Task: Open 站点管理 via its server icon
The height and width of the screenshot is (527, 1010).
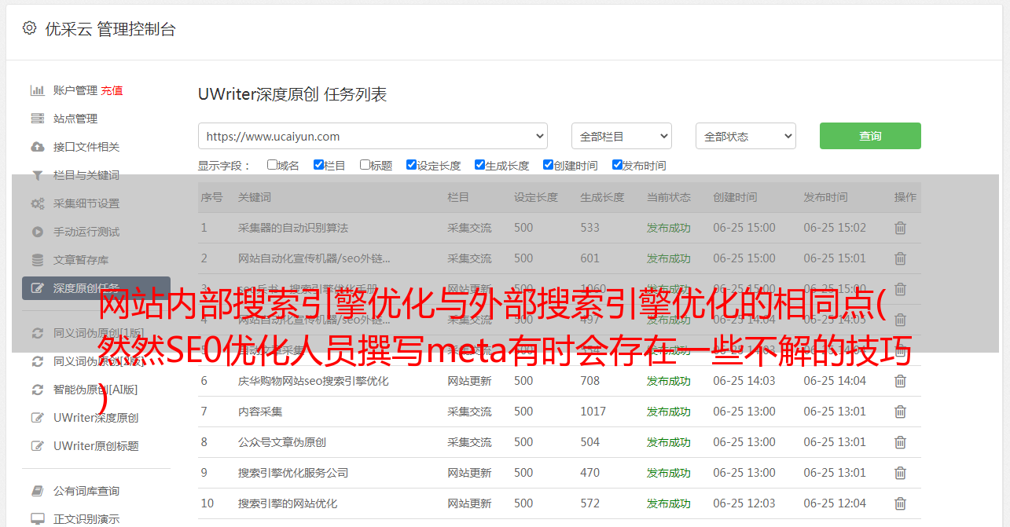Action: pyautogui.click(x=37, y=119)
